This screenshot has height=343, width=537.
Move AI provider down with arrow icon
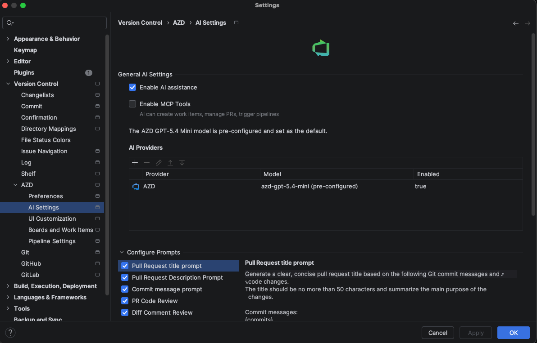pos(182,163)
